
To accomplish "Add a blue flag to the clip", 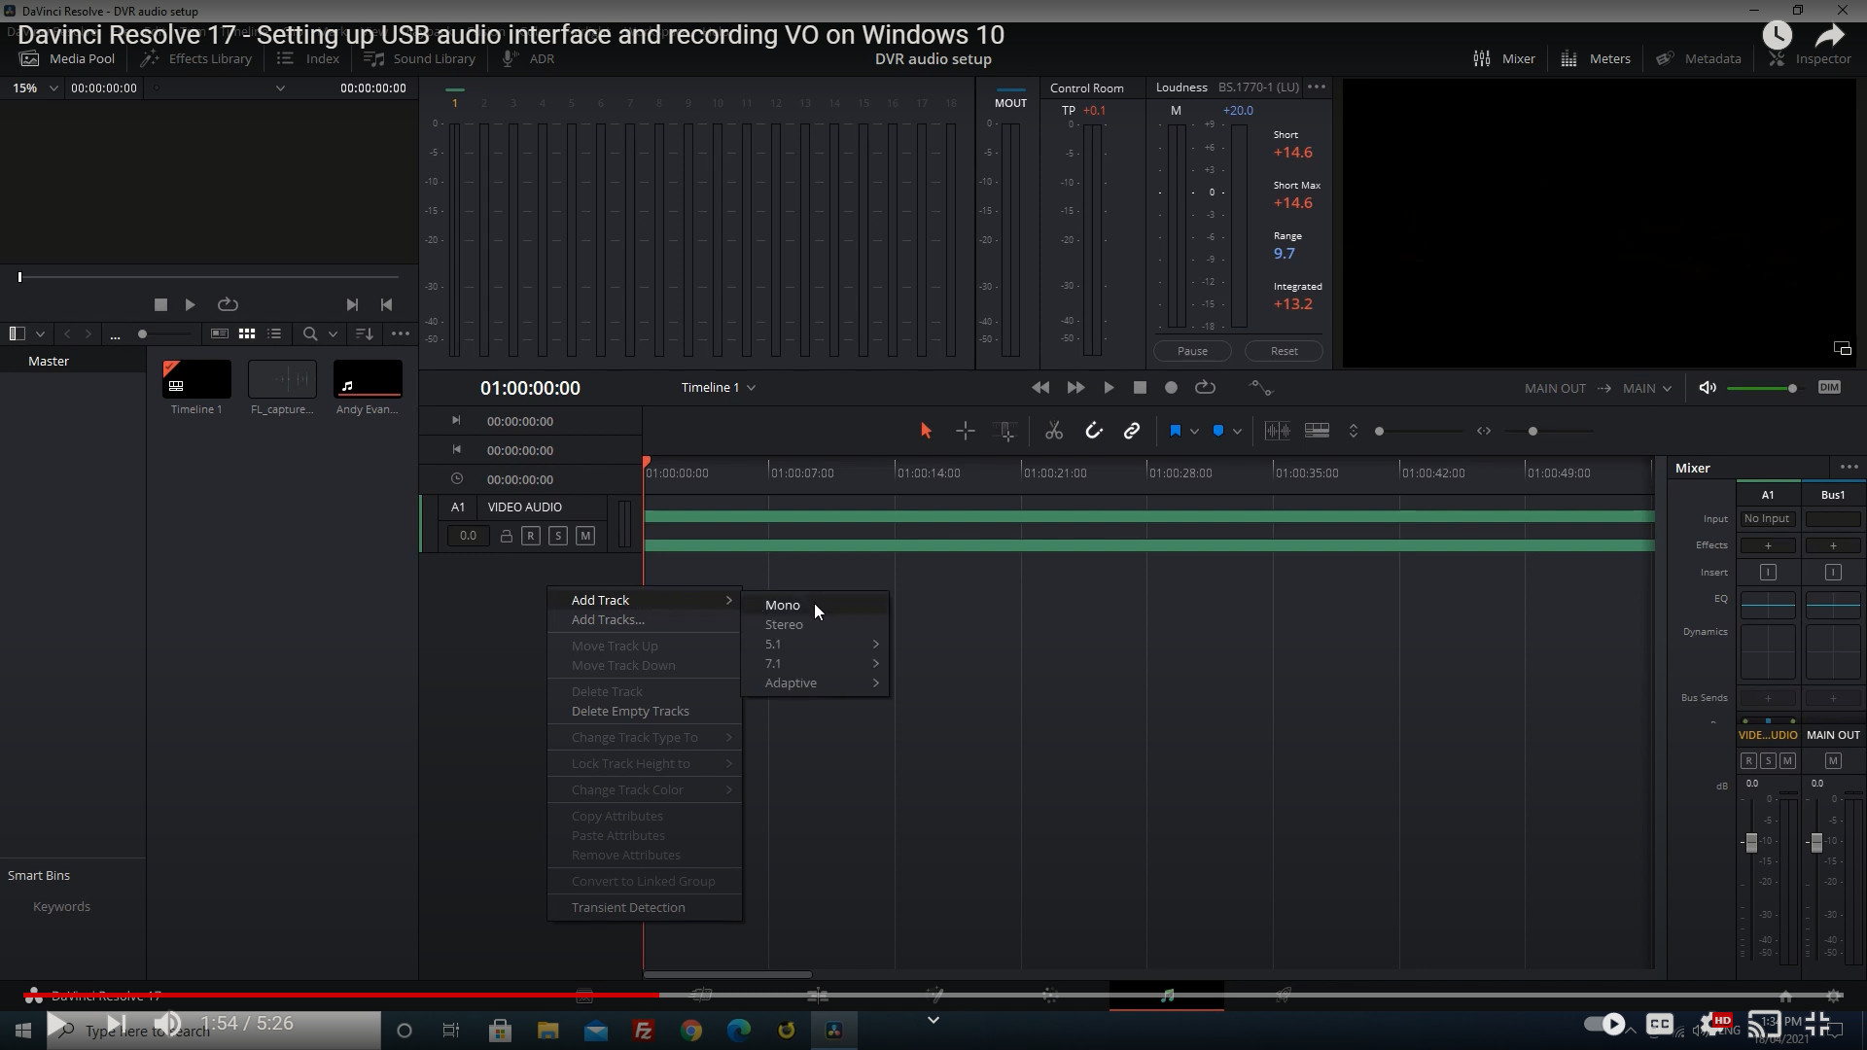I will pos(1175,431).
